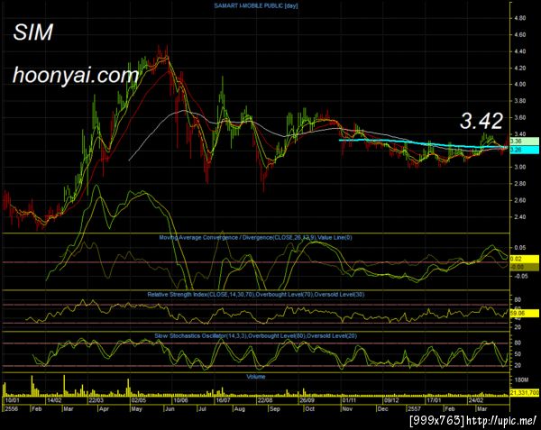The width and height of the screenshot is (541, 430).
Task: Click the 01/11 date axis label
Action: coord(349,400)
